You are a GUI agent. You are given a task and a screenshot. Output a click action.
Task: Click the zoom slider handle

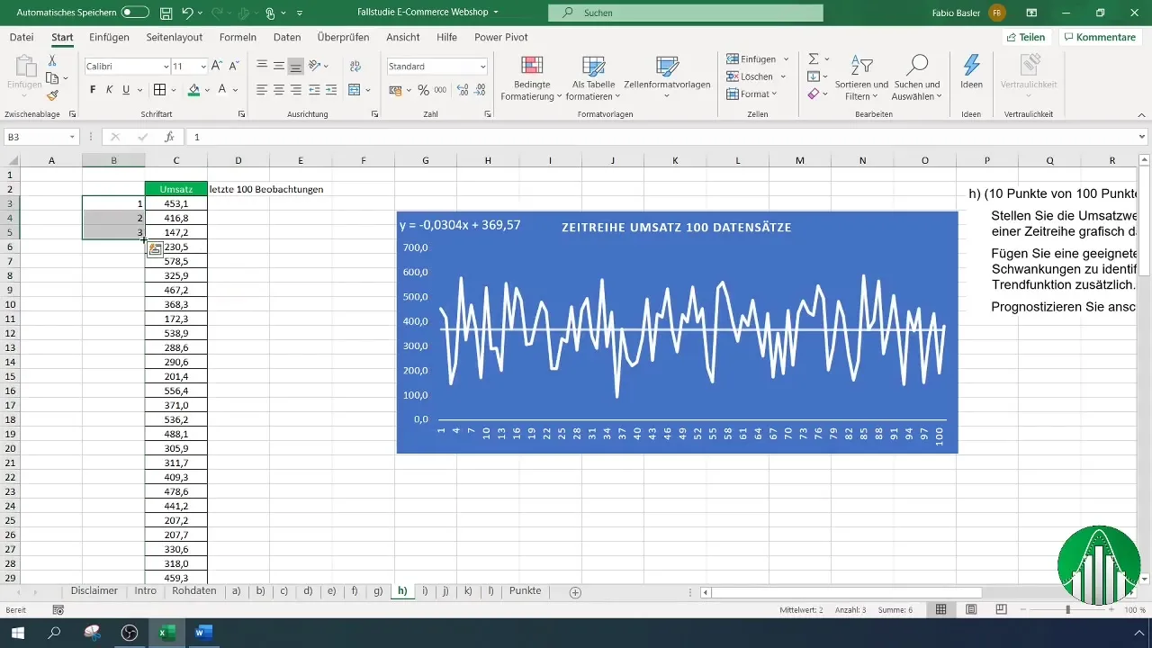point(1067,609)
